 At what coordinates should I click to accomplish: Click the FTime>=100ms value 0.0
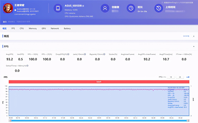(x=184, y=59)
